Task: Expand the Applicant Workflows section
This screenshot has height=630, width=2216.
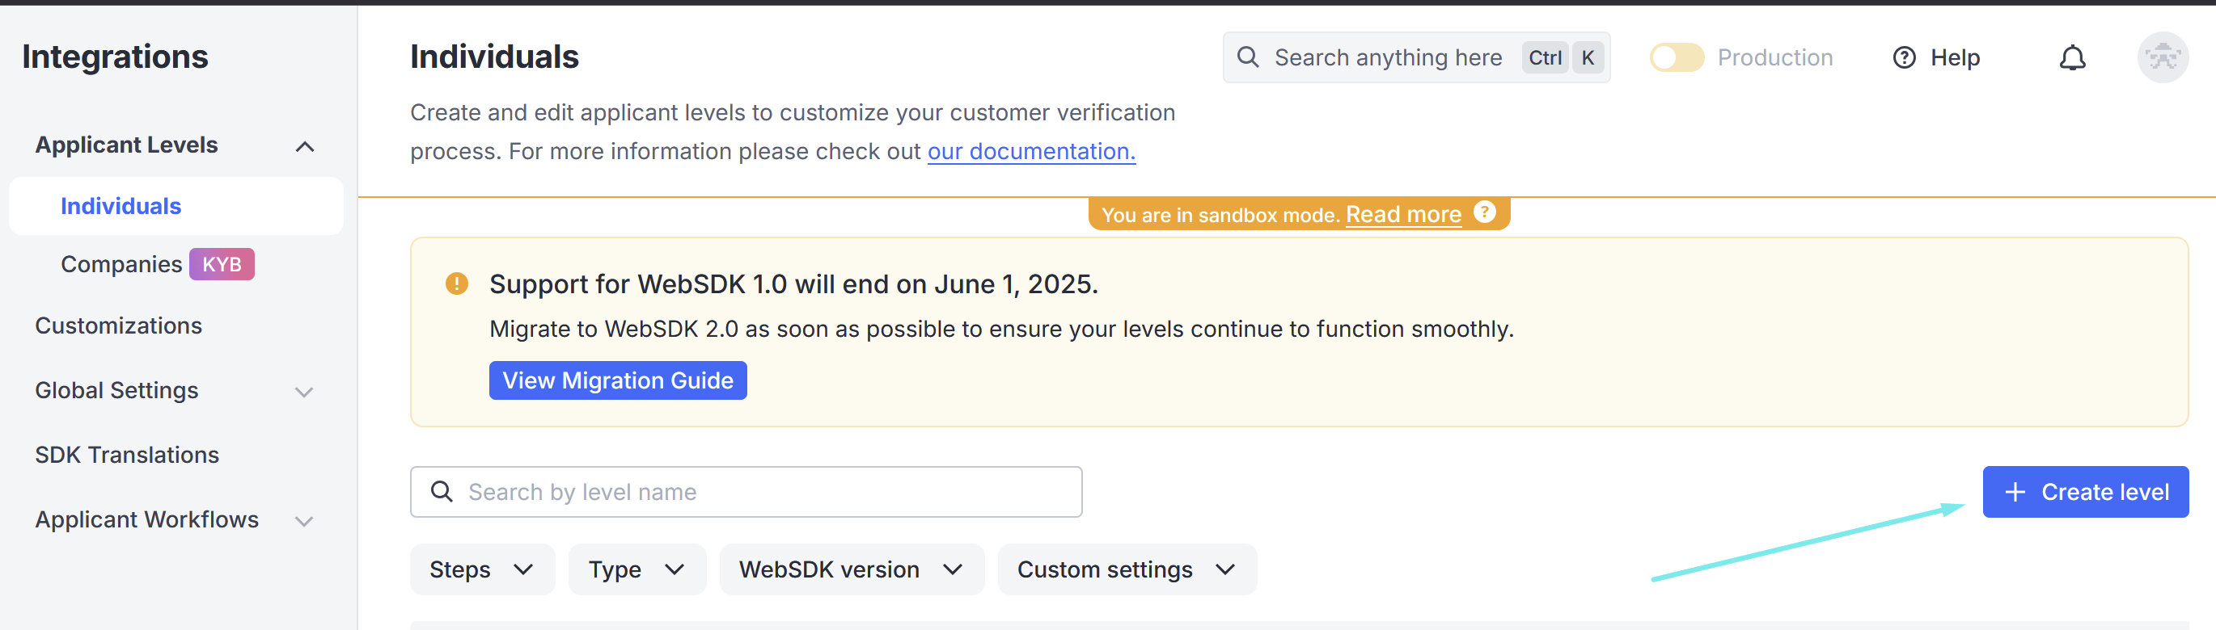Action: pyautogui.click(x=303, y=521)
